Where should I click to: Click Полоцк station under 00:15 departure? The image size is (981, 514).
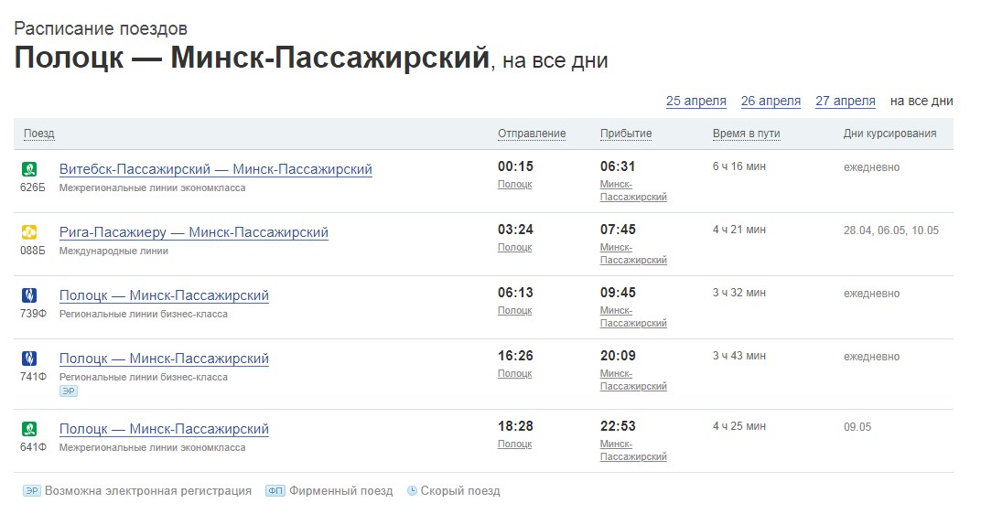[x=514, y=185]
